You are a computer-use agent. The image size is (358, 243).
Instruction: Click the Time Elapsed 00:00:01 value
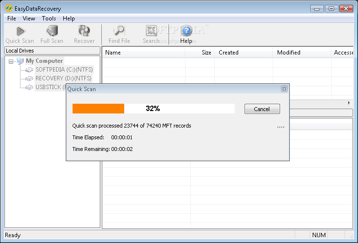[x=122, y=137]
